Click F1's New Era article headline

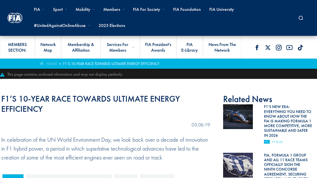[x=288, y=121]
